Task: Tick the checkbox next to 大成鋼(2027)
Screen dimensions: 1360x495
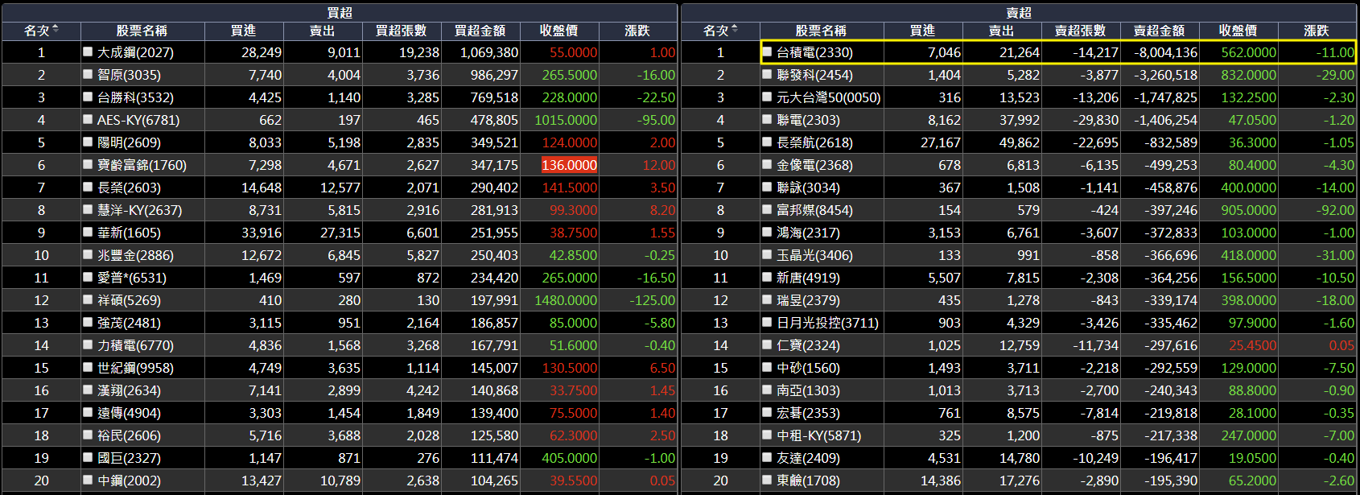Action: [88, 52]
